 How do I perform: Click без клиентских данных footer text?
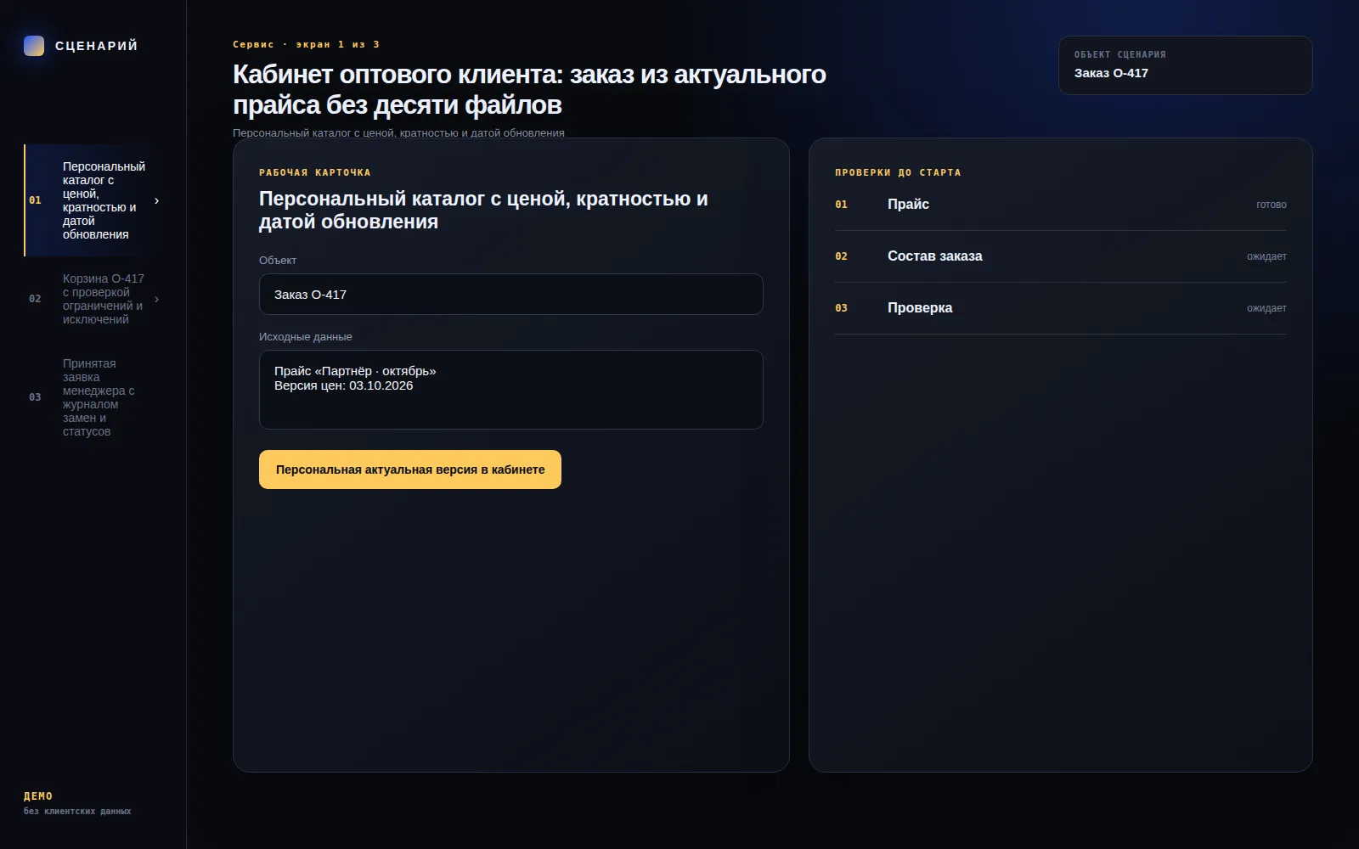[77, 812]
